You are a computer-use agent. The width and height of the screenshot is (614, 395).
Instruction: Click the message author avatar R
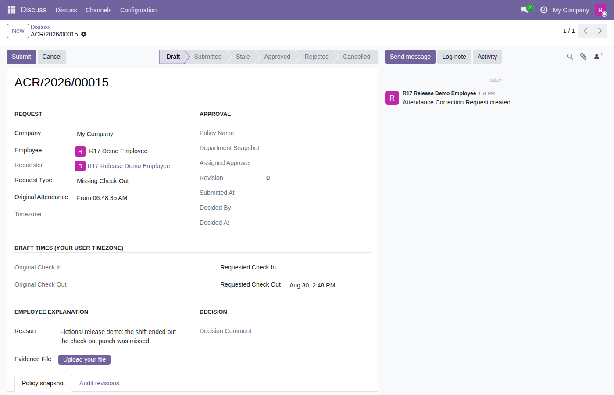(392, 98)
